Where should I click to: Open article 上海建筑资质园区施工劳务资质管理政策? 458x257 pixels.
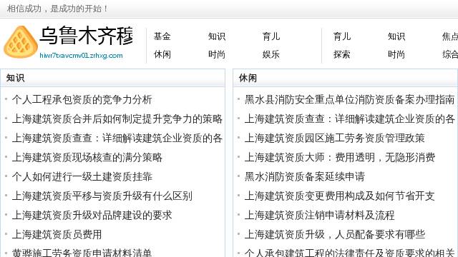(334, 138)
